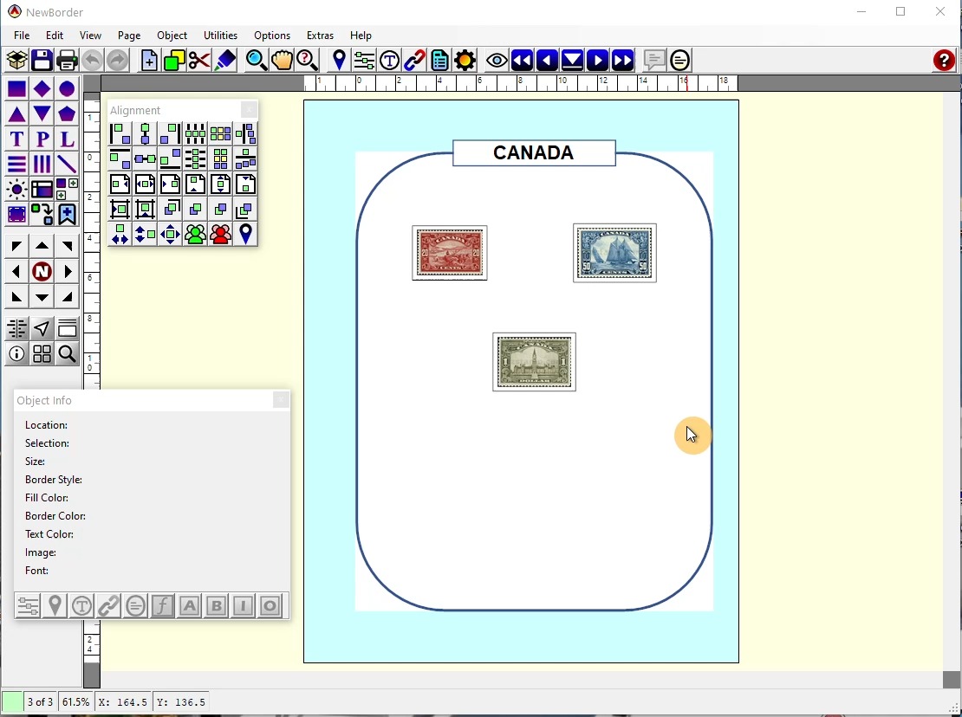Open the Extras menu
The image size is (962, 717).
click(x=321, y=36)
